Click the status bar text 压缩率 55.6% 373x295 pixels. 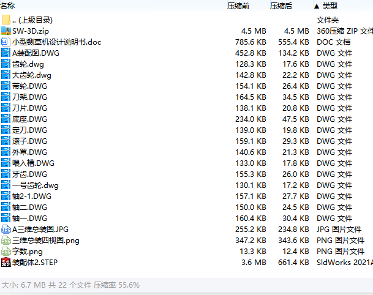pos(116,285)
